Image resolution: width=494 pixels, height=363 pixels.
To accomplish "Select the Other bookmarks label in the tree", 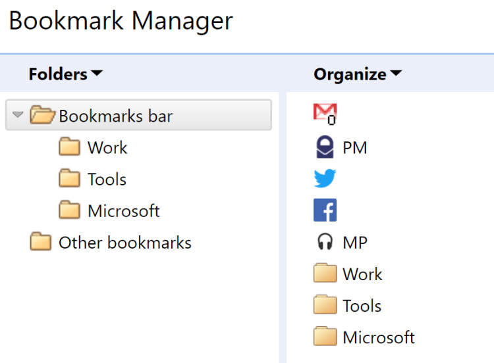I will tap(125, 243).
